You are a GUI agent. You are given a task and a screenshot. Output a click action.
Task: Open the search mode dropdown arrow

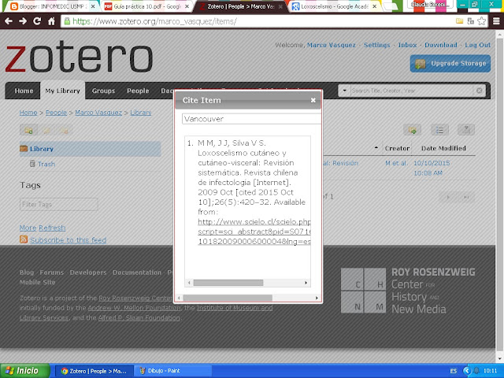click(345, 91)
